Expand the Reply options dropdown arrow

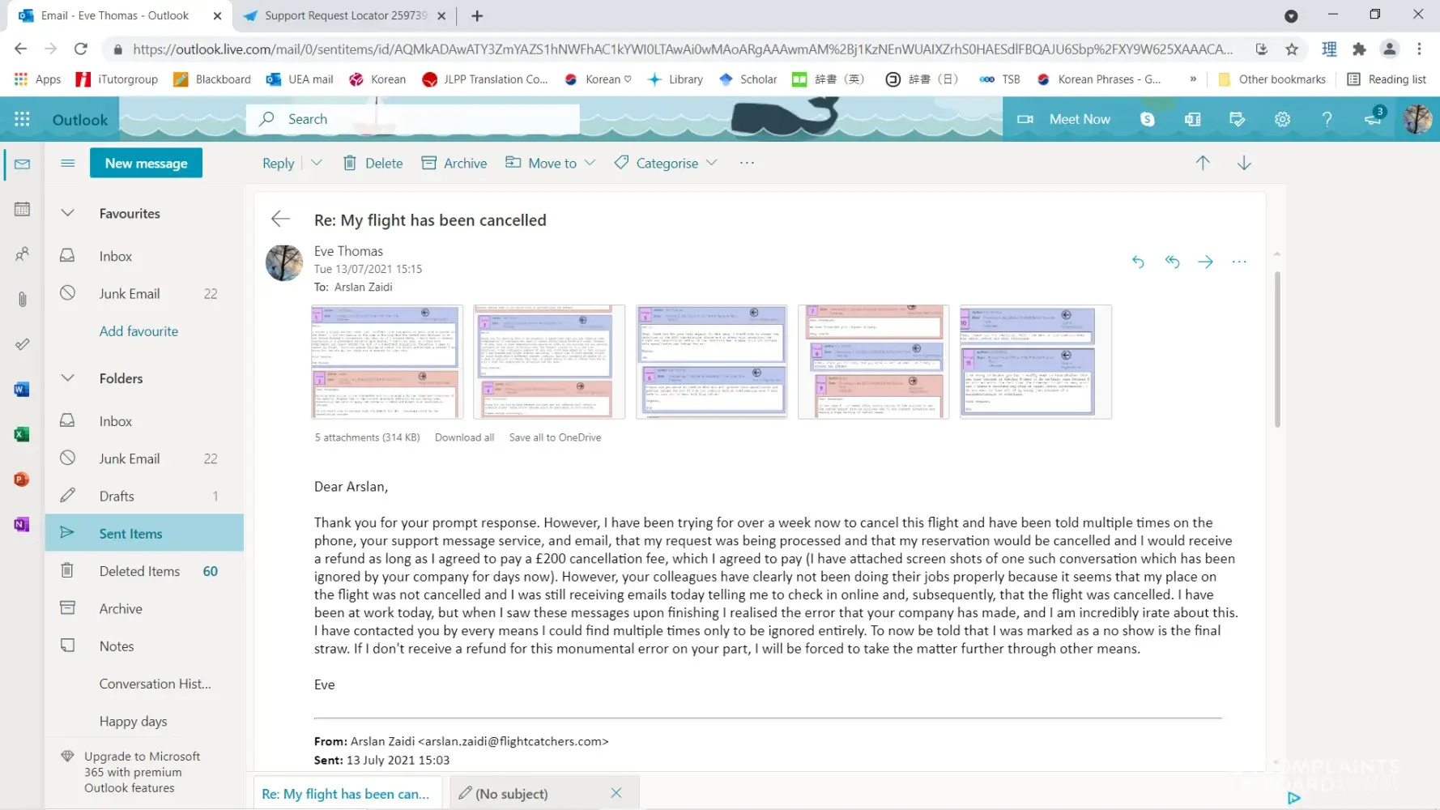click(x=317, y=163)
